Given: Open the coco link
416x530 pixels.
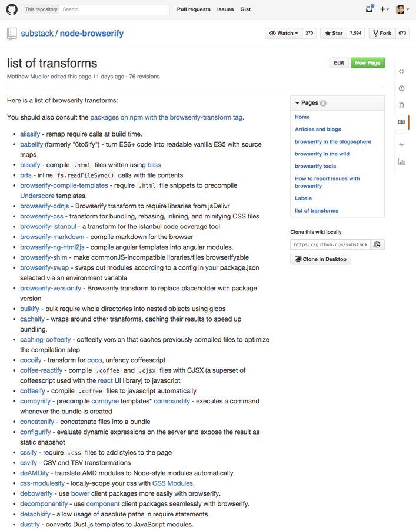Looking at the screenshot, I should [x=95, y=360].
